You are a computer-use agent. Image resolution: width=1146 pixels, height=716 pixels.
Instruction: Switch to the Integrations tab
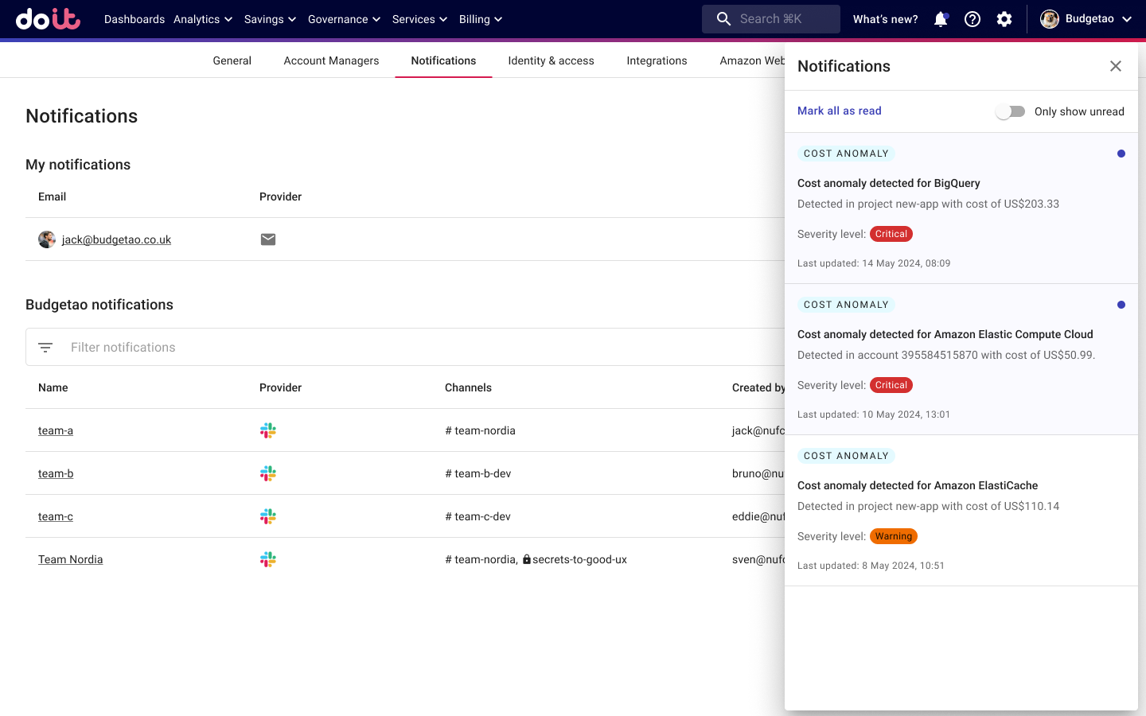click(x=657, y=60)
